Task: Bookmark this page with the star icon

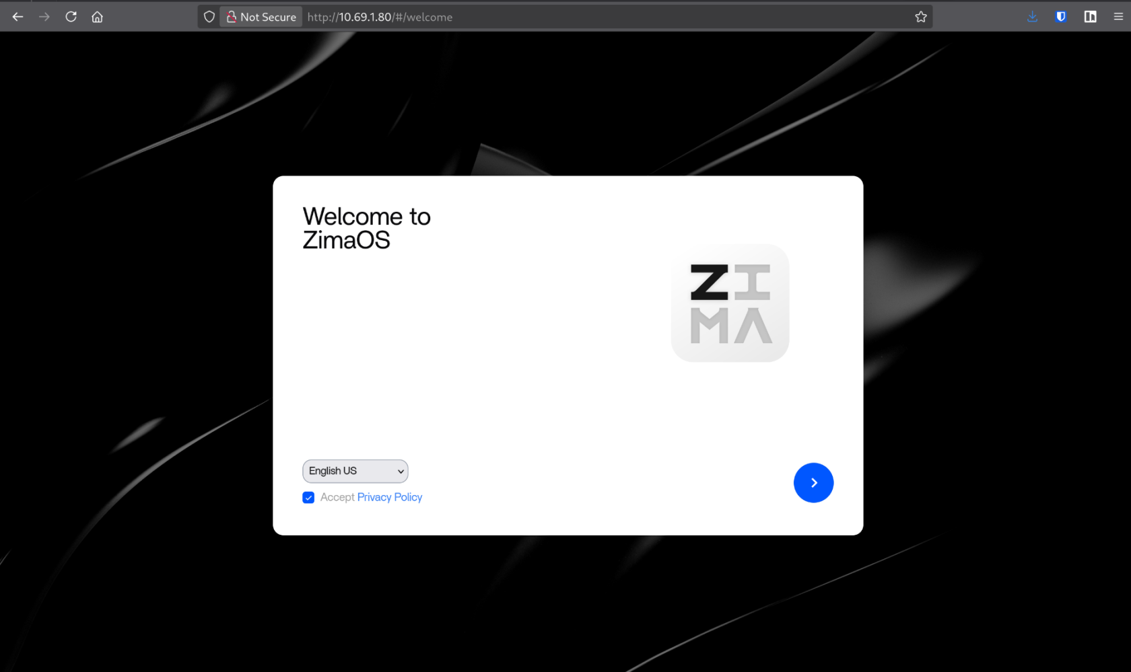Action: point(921,17)
